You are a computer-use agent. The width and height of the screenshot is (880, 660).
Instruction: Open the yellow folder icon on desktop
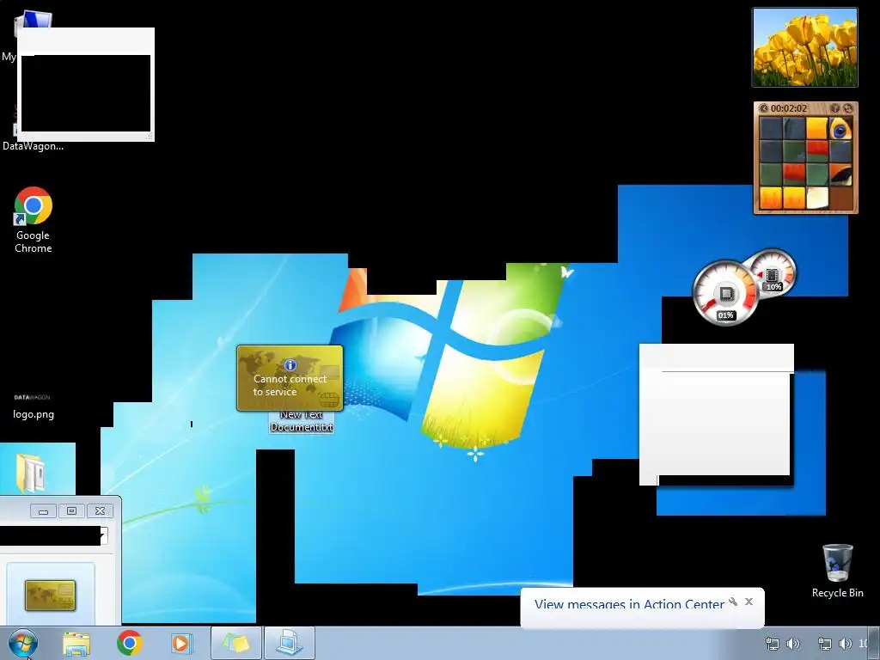(x=31, y=474)
